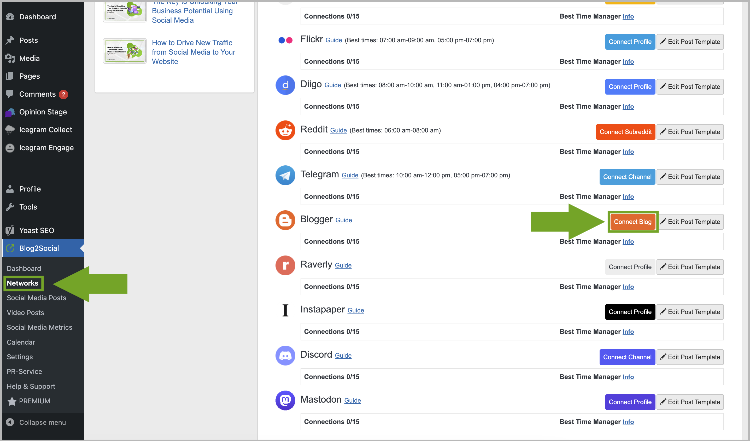Open the Flickr Guide link
The height and width of the screenshot is (441, 750).
pos(334,40)
